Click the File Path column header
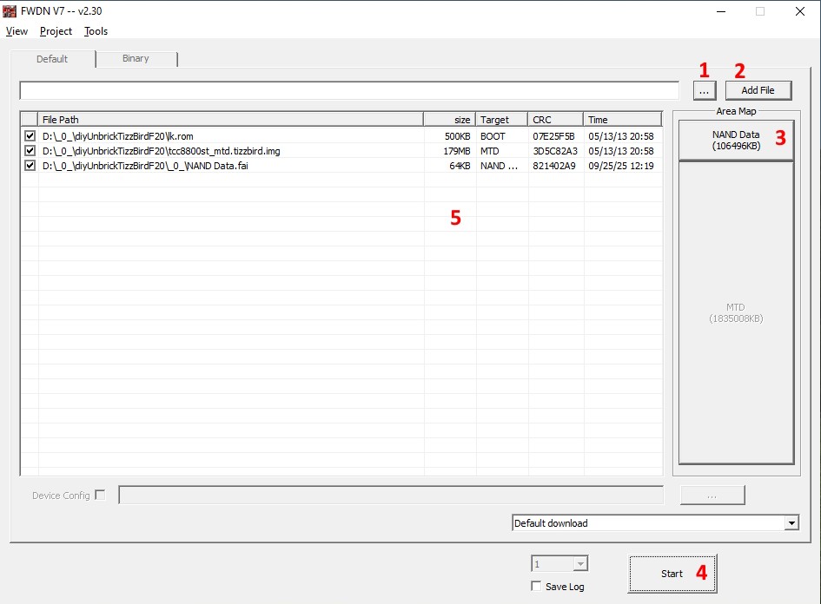 (230, 120)
